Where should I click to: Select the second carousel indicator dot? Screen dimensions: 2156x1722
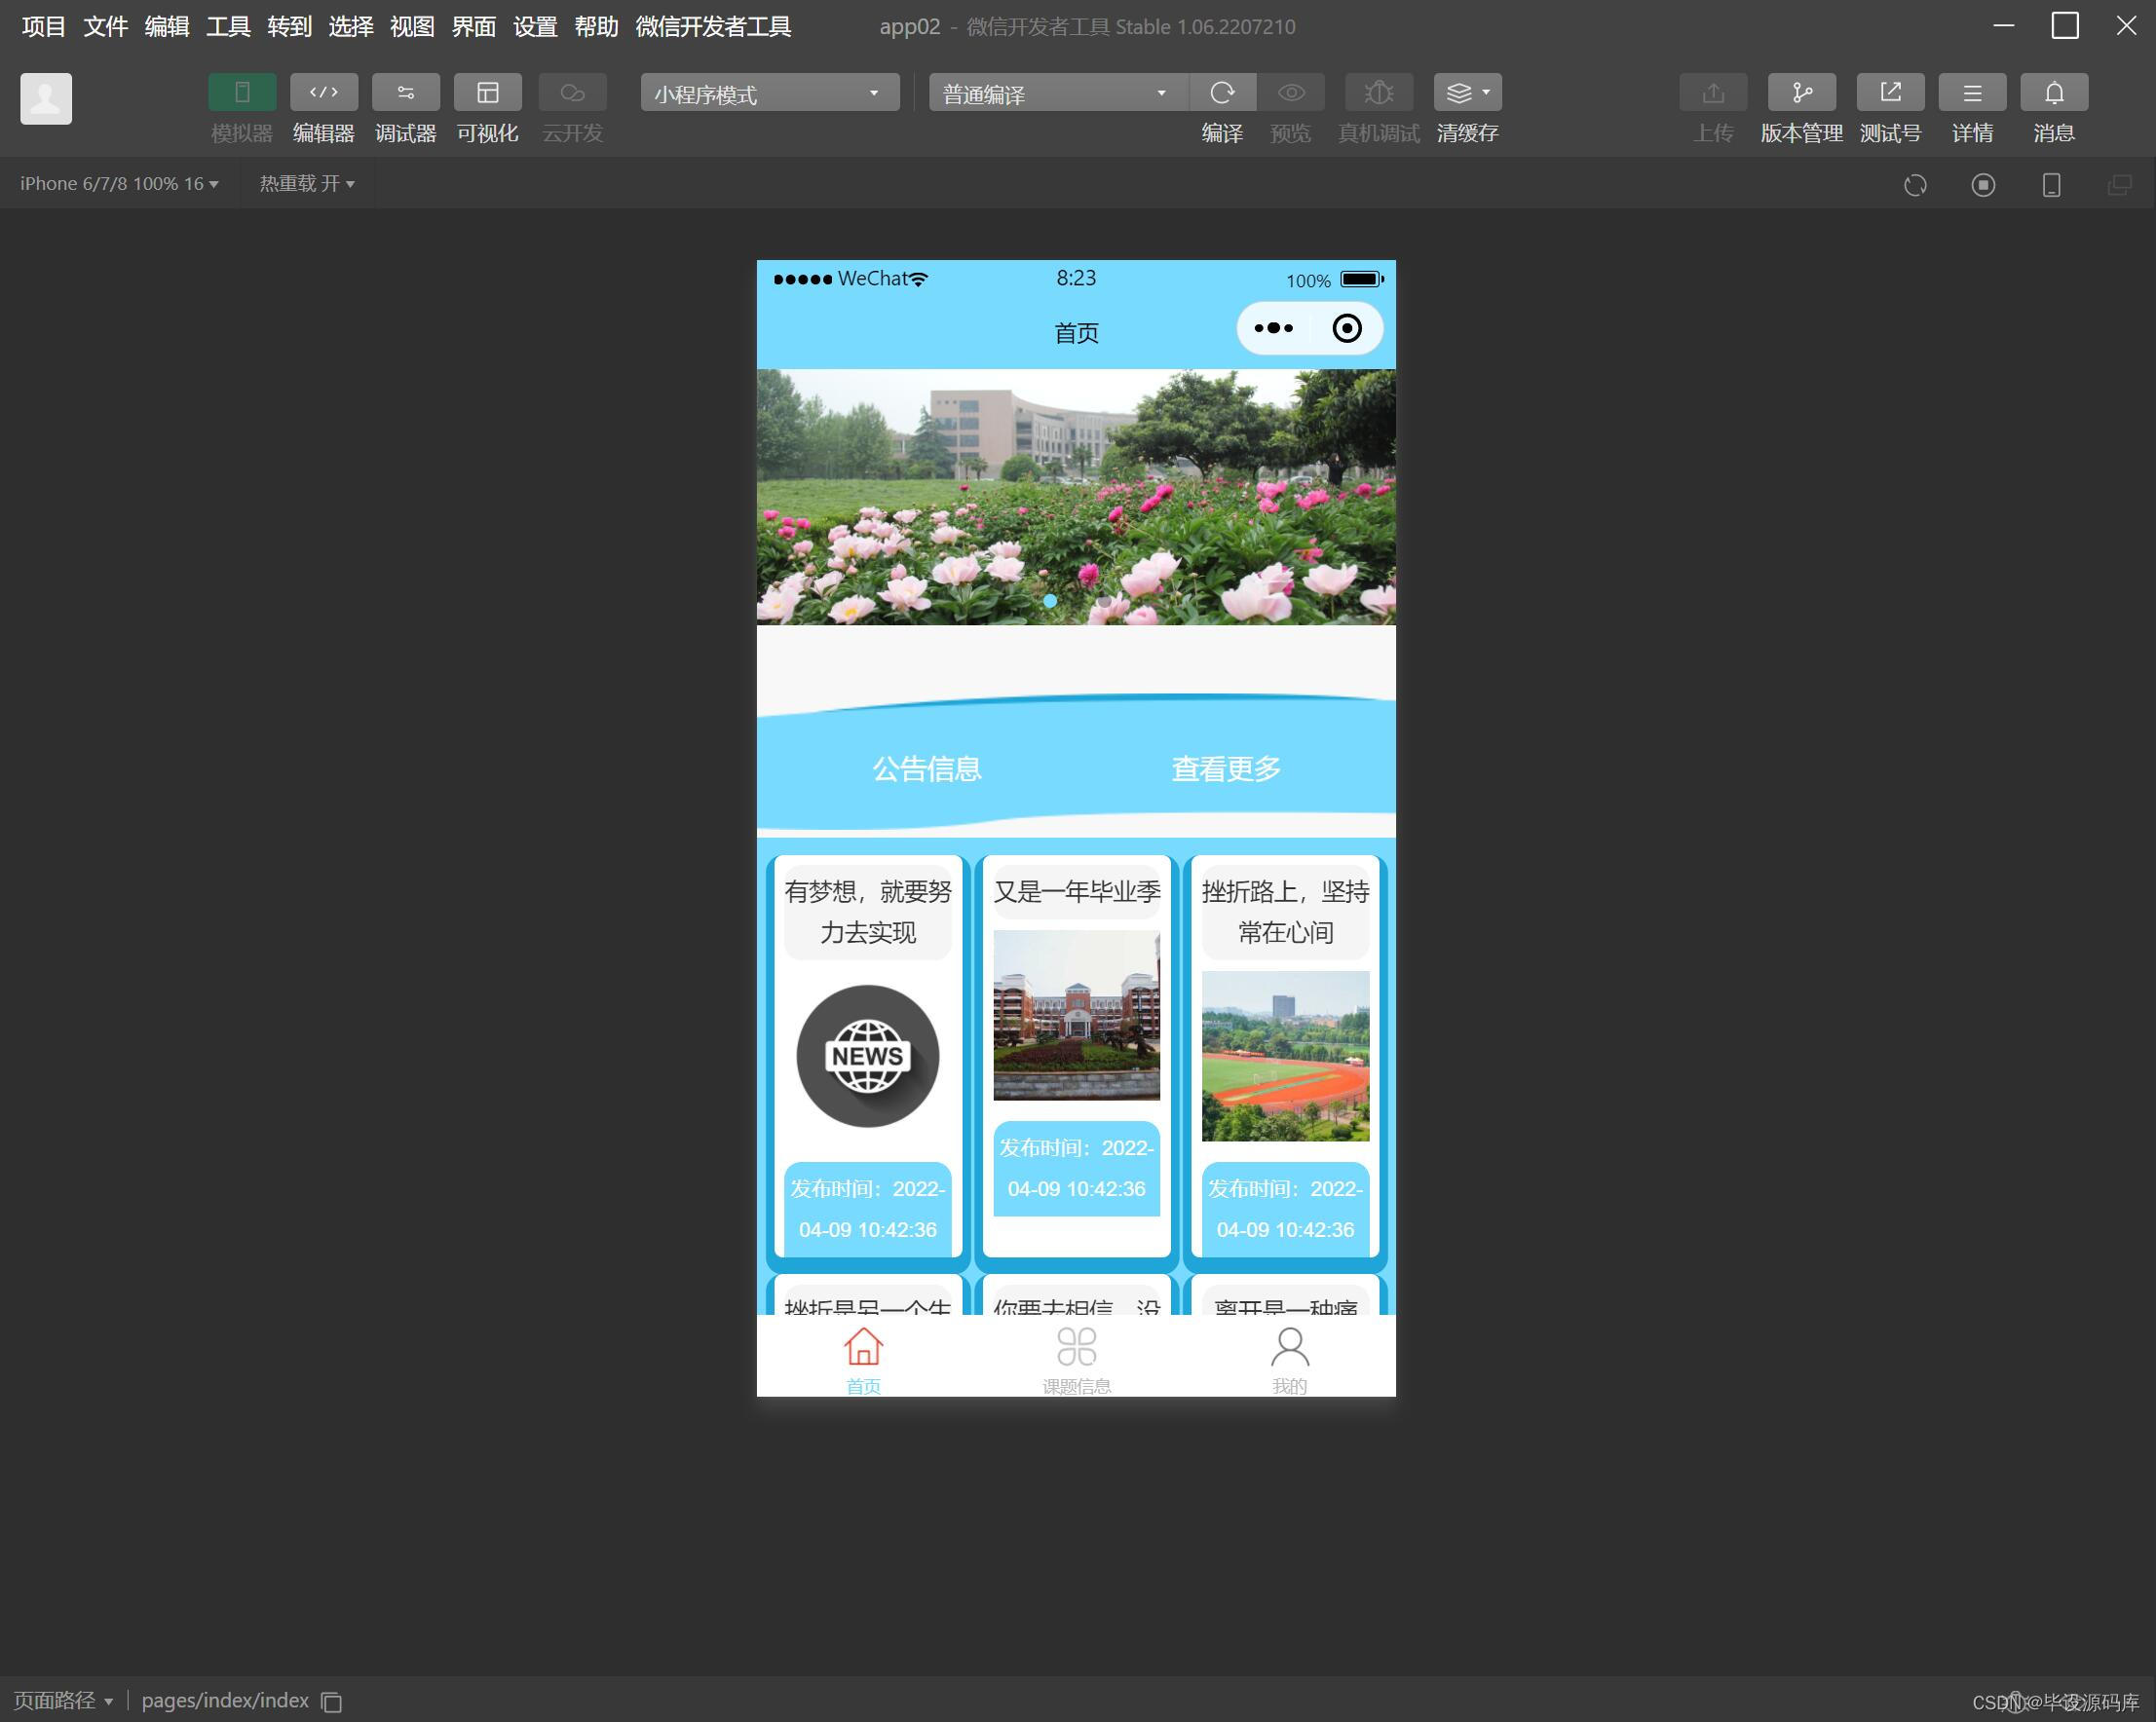click(x=1103, y=601)
